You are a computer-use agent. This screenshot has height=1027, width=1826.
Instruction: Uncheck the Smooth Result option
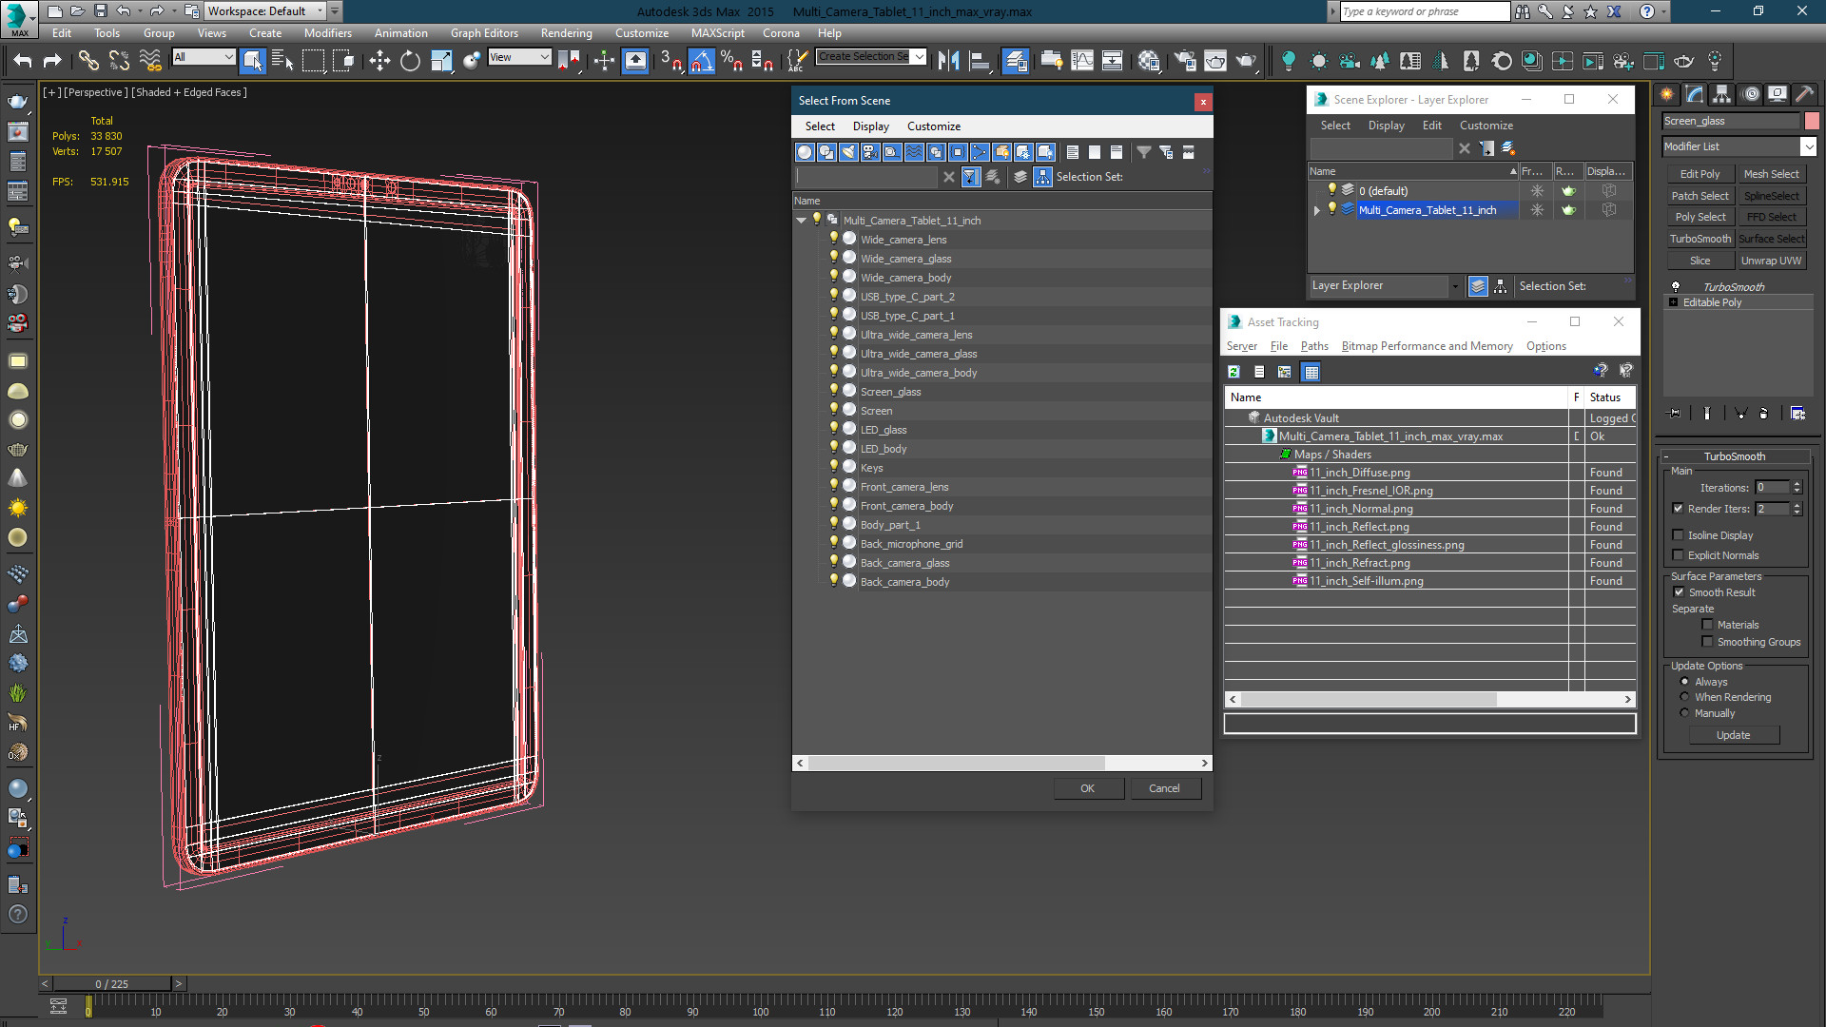pos(1679,592)
